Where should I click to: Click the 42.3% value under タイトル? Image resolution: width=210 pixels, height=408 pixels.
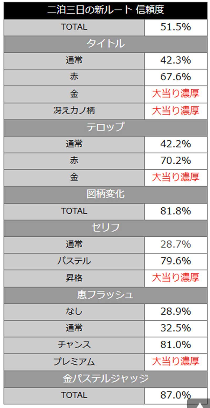tap(176, 61)
